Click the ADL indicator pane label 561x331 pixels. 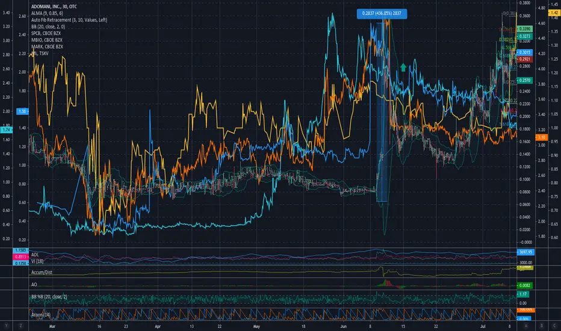35,255
